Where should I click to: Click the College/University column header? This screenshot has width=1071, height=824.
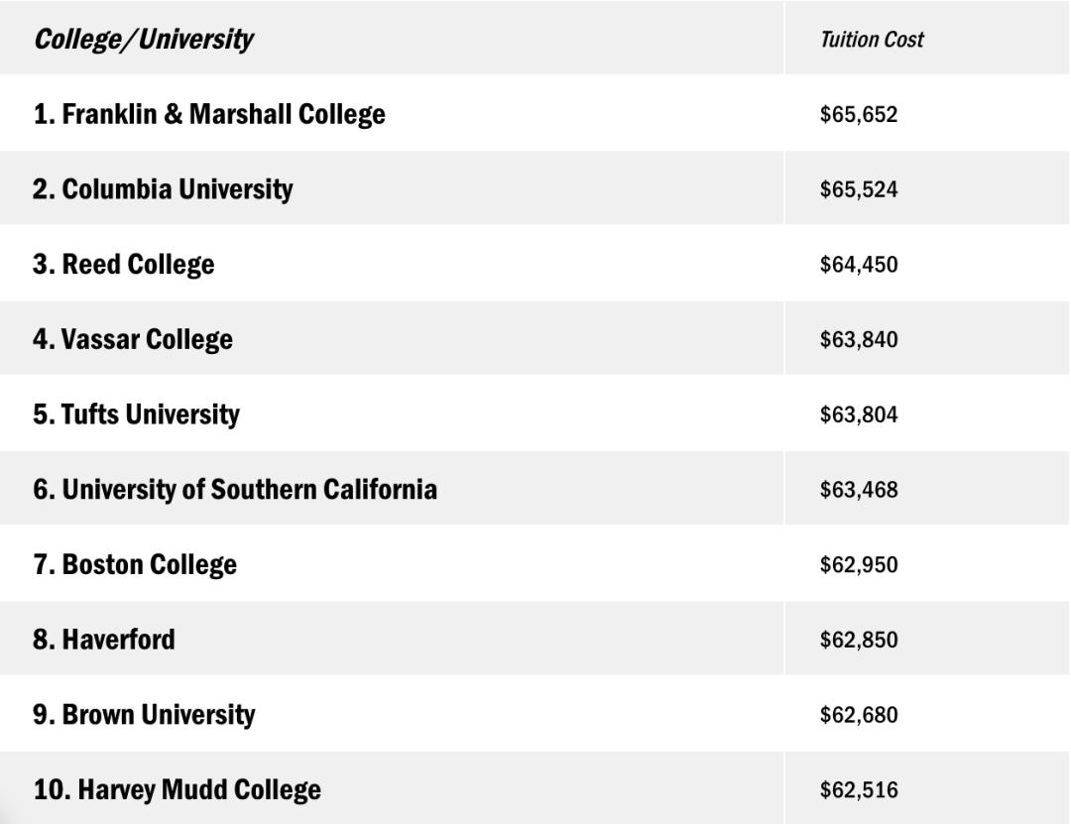pyautogui.click(x=144, y=39)
